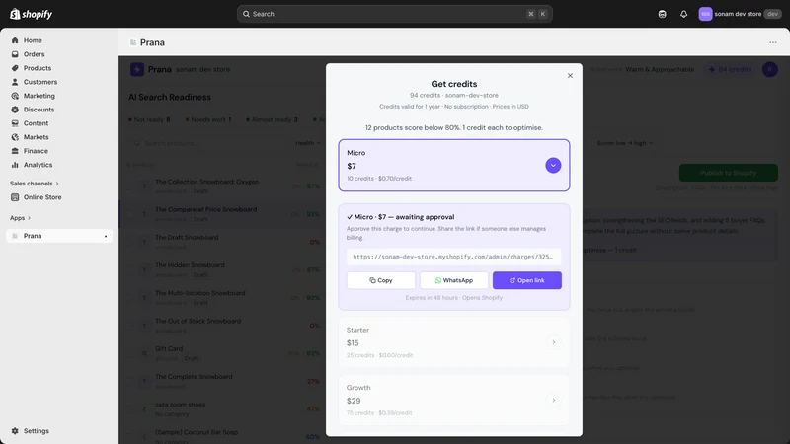
Task: Click the Settings gear icon
Action: (15, 431)
